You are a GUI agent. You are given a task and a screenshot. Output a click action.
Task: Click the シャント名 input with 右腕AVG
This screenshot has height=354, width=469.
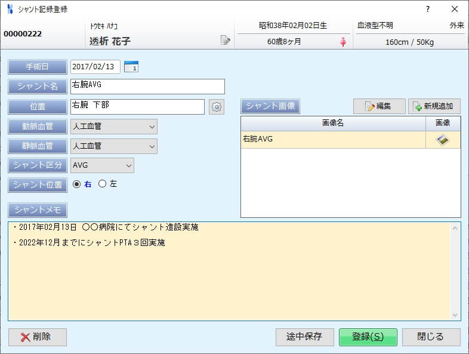147,87
